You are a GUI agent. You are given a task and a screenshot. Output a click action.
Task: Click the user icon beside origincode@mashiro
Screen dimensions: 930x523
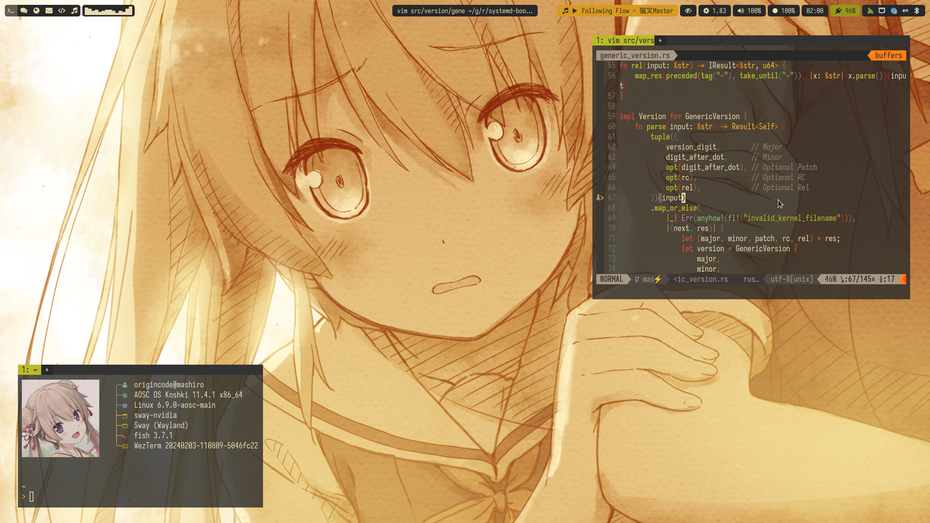124,385
